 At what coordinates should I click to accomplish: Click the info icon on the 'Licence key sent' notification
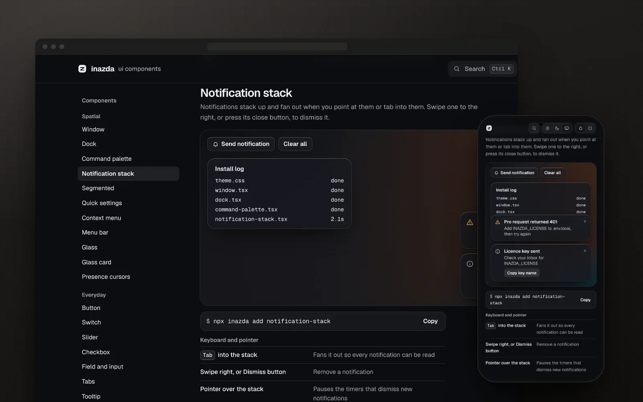[498, 251]
